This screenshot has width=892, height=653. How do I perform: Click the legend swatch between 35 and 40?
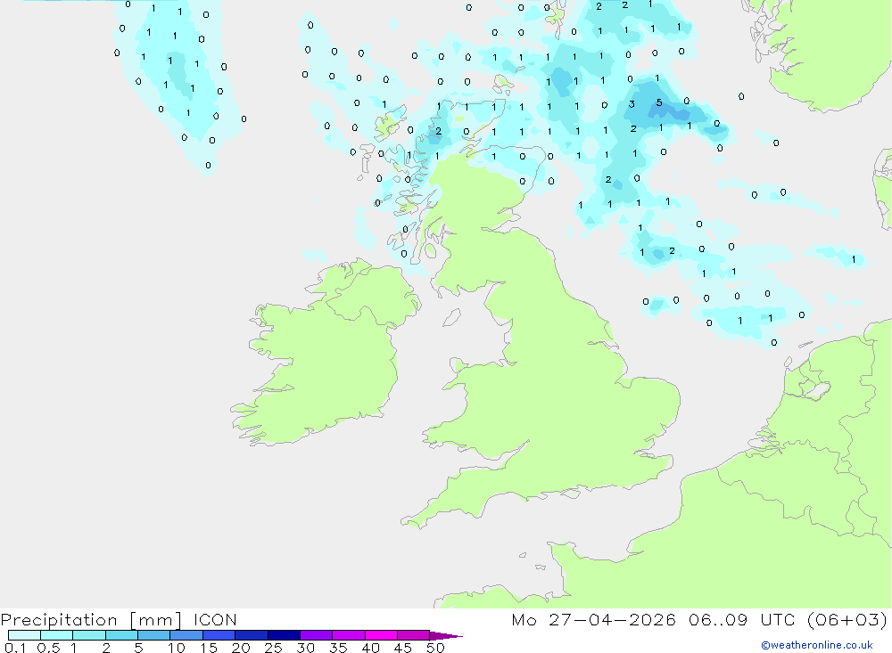click(x=349, y=635)
